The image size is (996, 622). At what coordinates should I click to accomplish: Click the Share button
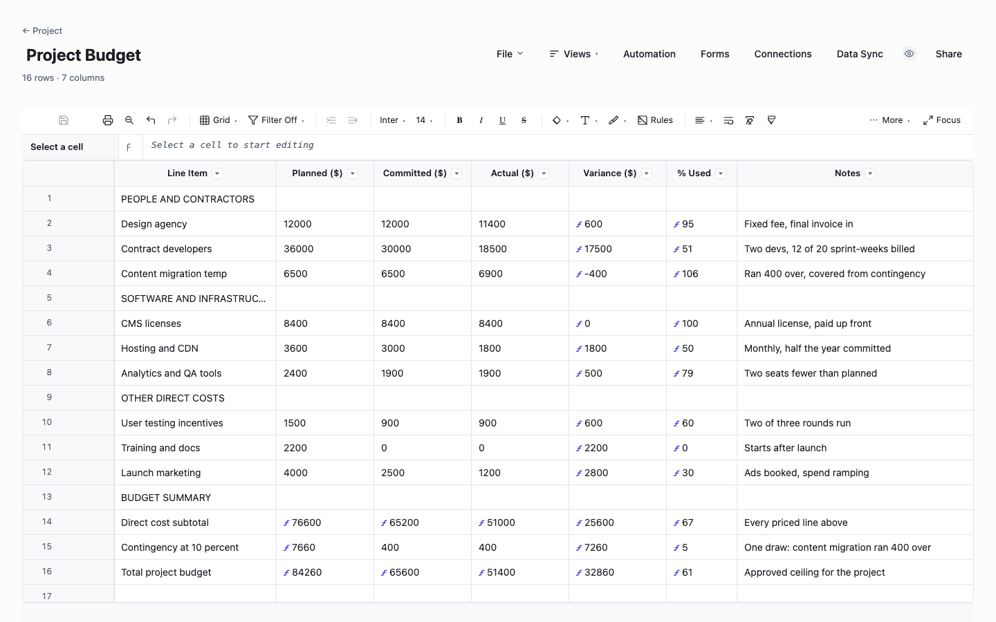click(949, 54)
